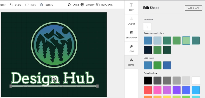
Task: Select the black default color
Action: pos(148,81)
